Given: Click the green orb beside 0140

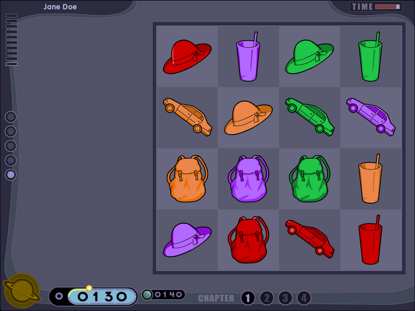Looking at the screenshot, I should point(147,294).
